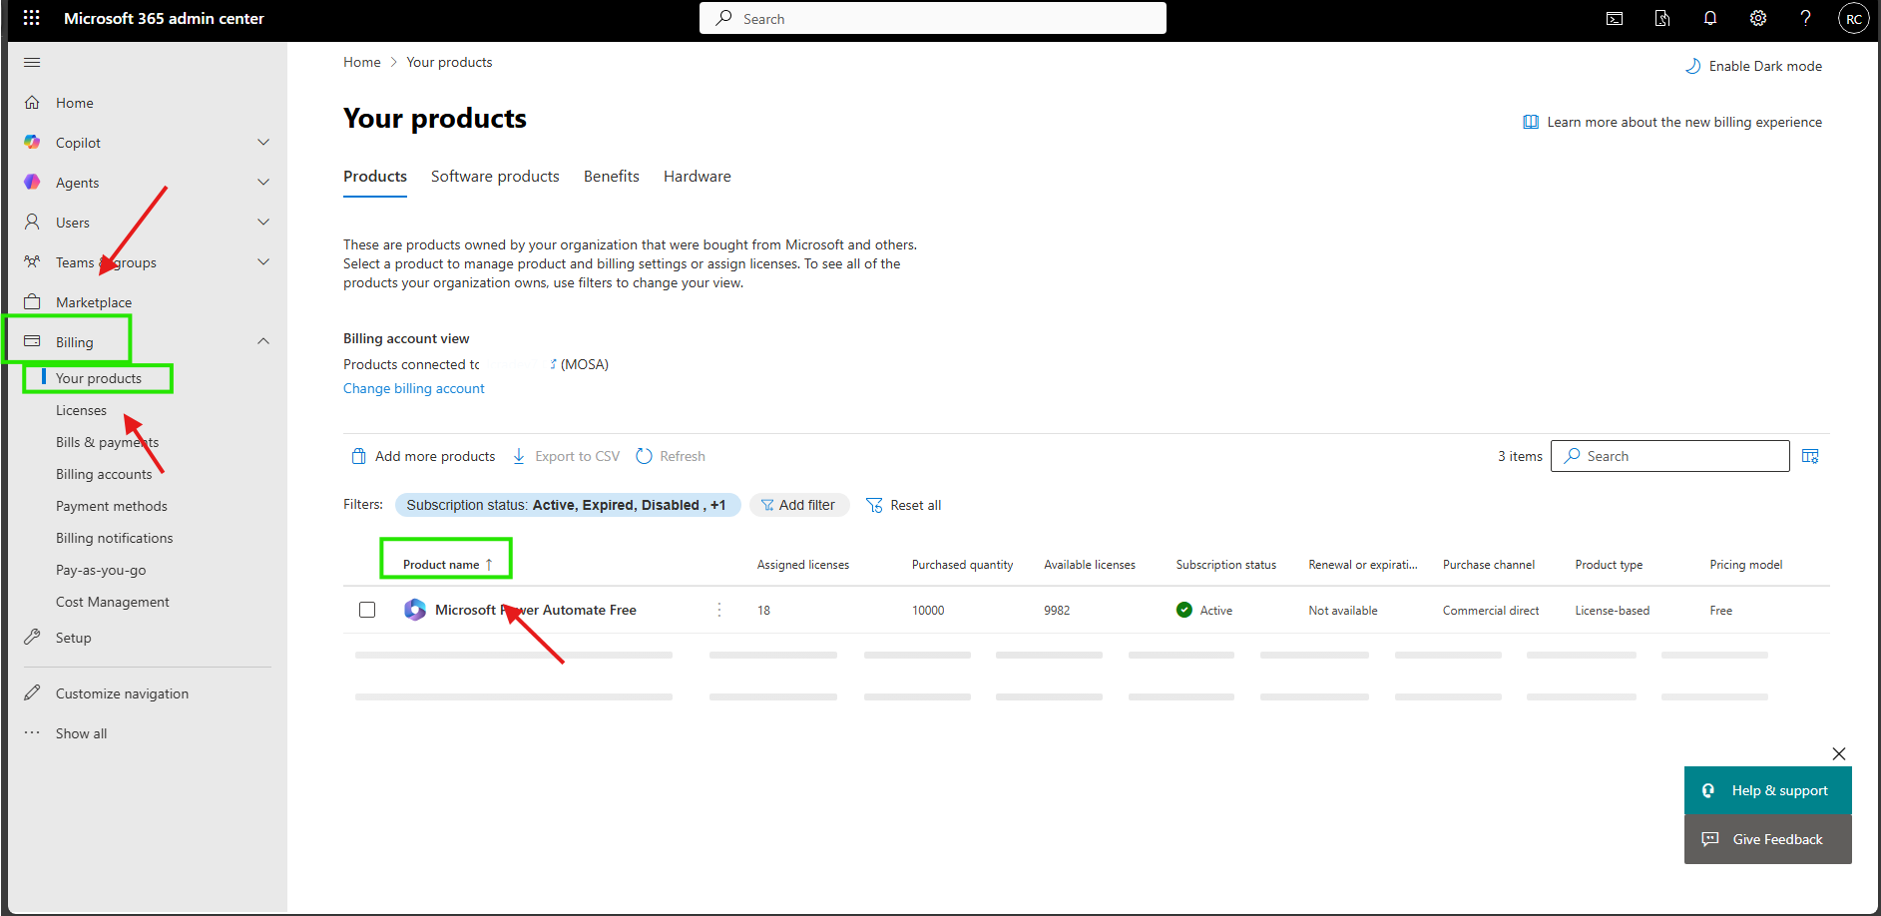Click the Pricing model column header
Screen dimensions: 1881x916
(1746, 565)
